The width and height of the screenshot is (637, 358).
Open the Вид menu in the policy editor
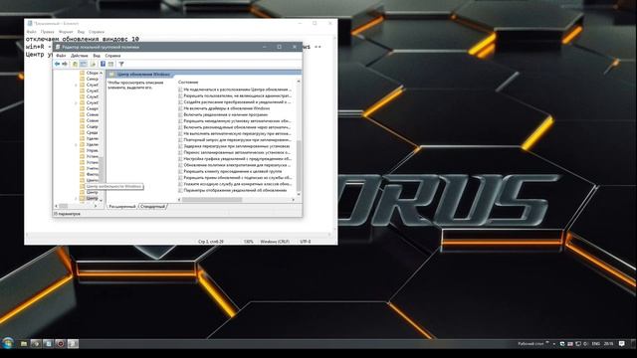tap(97, 56)
